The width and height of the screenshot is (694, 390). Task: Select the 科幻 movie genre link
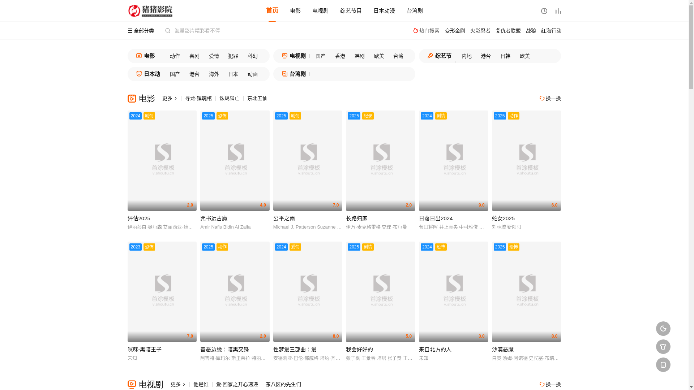[252, 56]
